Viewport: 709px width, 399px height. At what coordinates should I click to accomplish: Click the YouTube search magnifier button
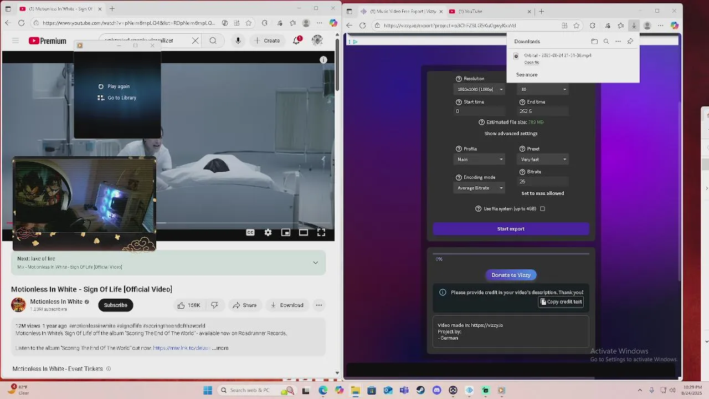coord(213,40)
